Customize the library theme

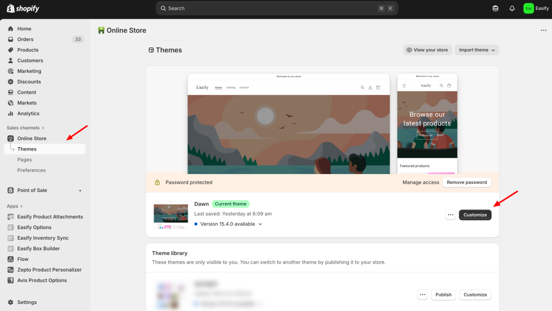pos(475,294)
